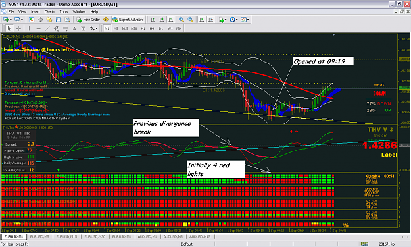The height and width of the screenshot is (247, 411).
Task: Switch timeframe to W1
Action: click(x=170, y=28)
